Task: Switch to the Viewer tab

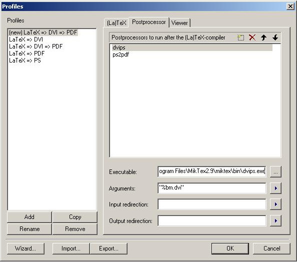Action: point(179,23)
